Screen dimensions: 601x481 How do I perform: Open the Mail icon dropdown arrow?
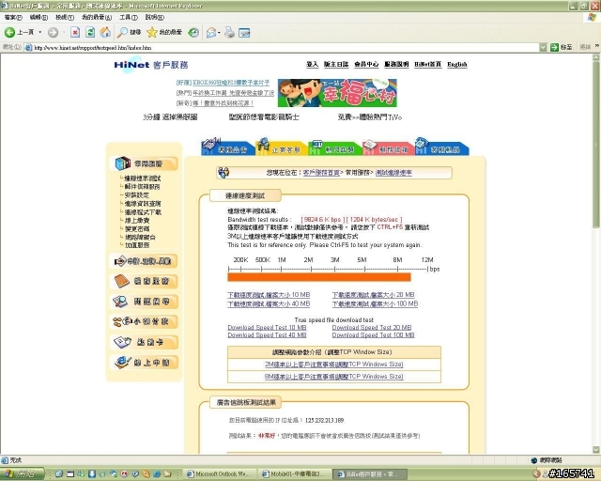(219, 33)
